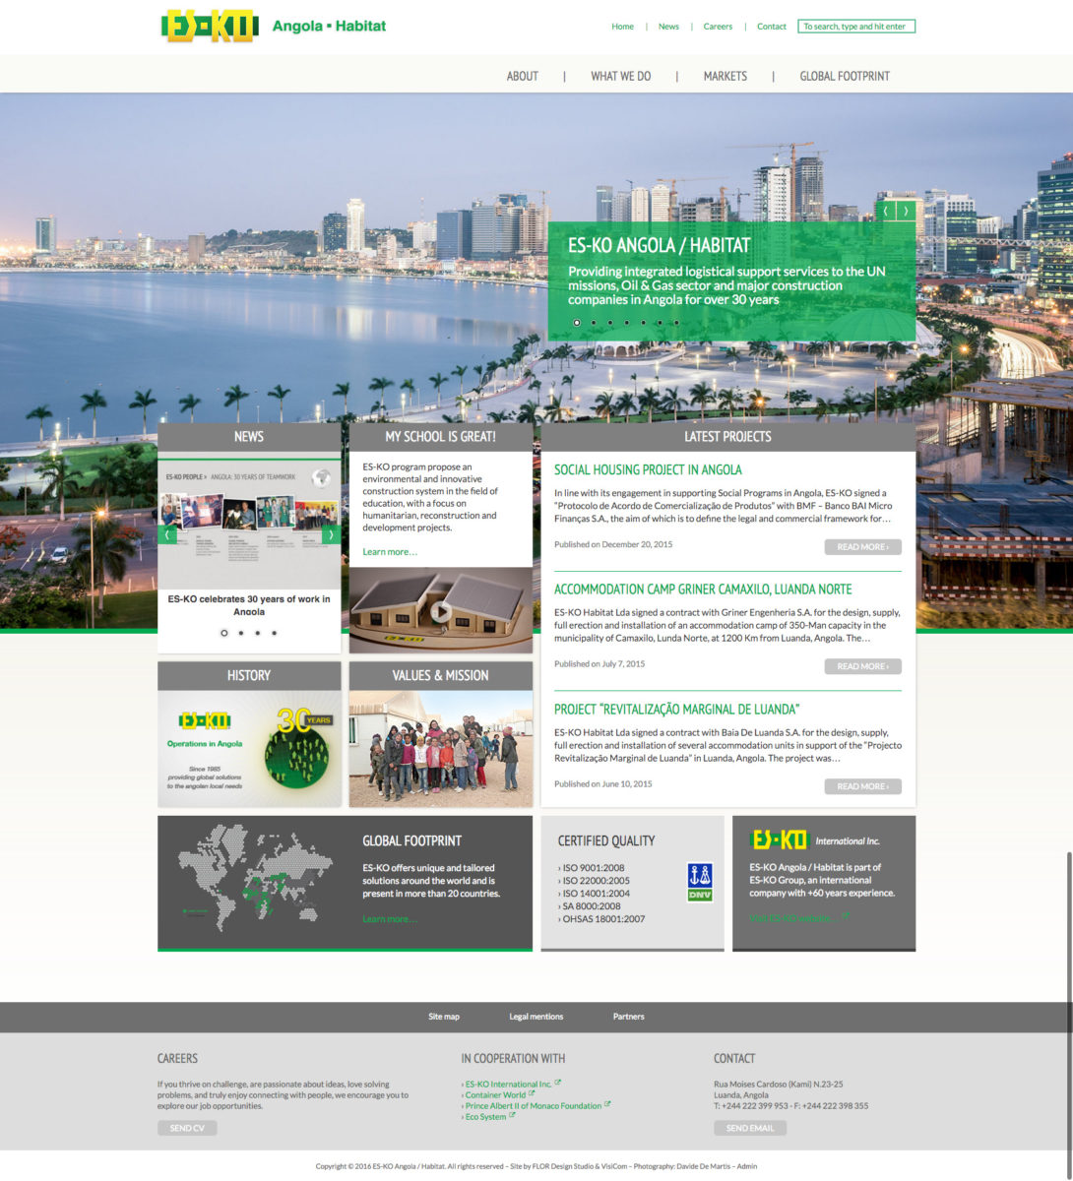Open the ABOUT menu

coord(523,76)
